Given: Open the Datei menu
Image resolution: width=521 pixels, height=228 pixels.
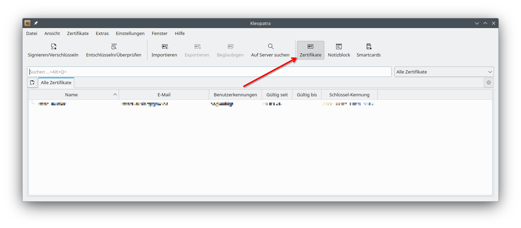Looking at the screenshot, I should 32,34.
